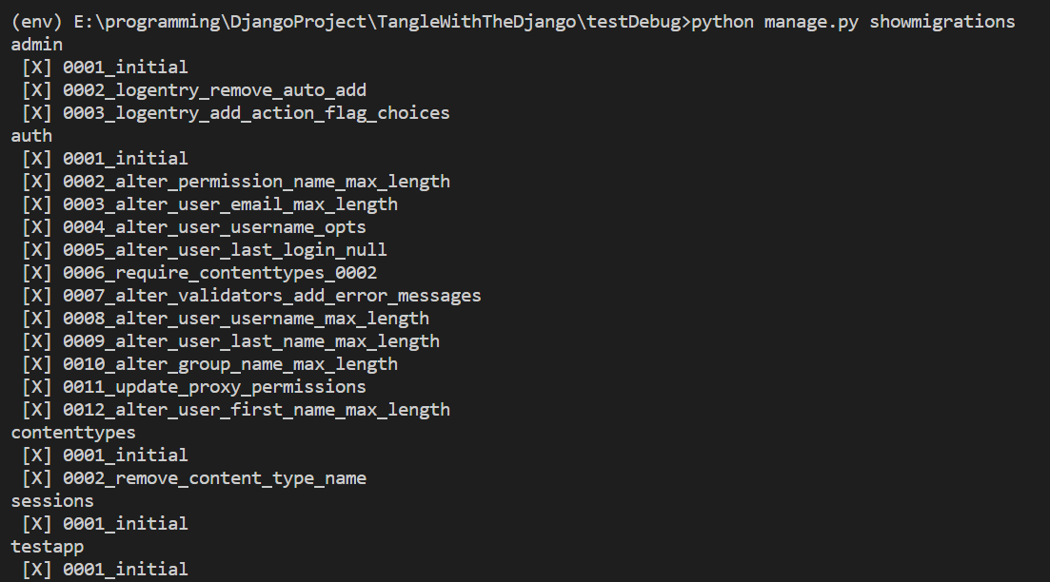Select the 0012_alter_user_first_name_max_length migration

coord(256,410)
